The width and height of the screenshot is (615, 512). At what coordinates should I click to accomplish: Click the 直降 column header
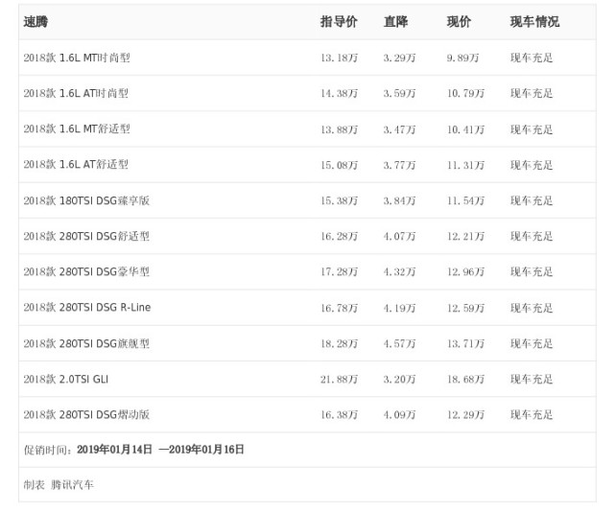[x=395, y=22]
